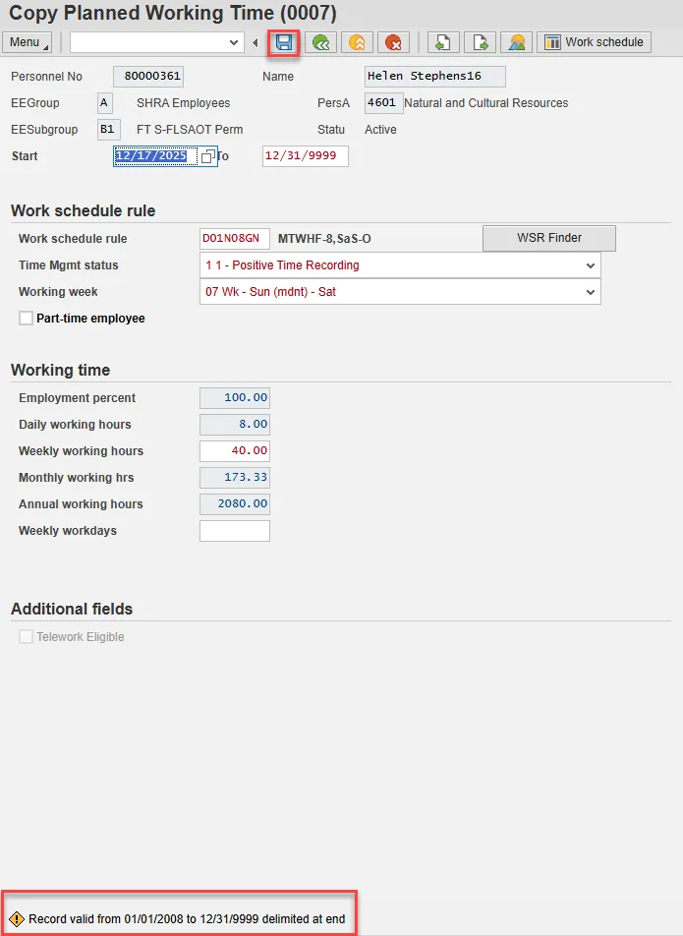Click the EEGroup field A
The width and height of the screenshot is (683, 936).
(x=104, y=102)
